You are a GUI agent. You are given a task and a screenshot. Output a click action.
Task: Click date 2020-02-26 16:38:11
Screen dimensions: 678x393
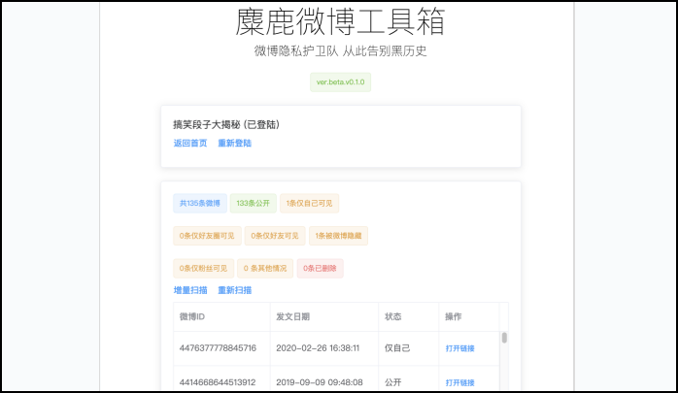point(318,348)
